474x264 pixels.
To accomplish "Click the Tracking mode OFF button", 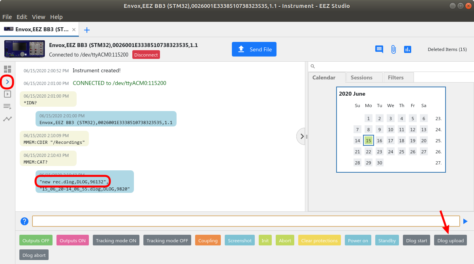I will point(167,240).
